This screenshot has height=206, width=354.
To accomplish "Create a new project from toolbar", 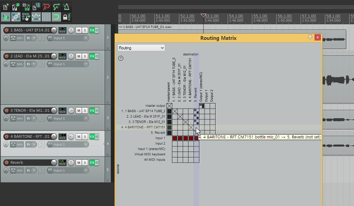I will (6, 7).
